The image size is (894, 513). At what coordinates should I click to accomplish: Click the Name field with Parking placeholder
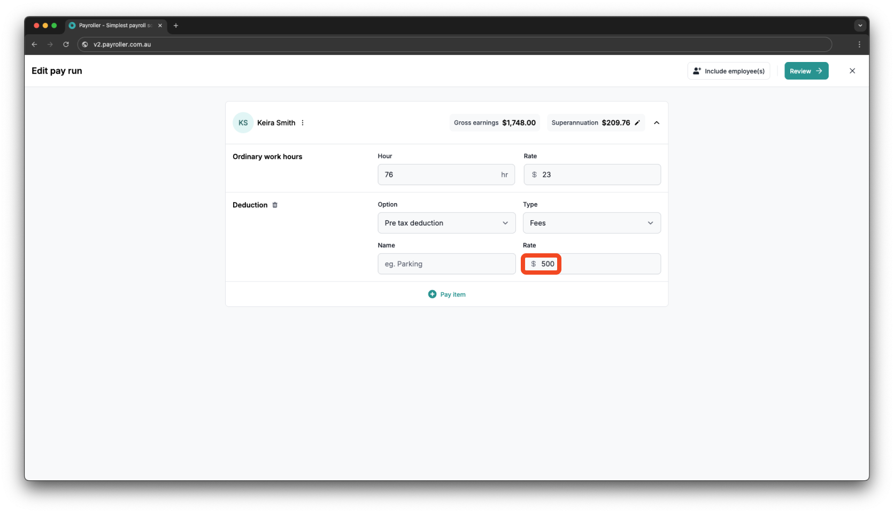tap(446, 263)
